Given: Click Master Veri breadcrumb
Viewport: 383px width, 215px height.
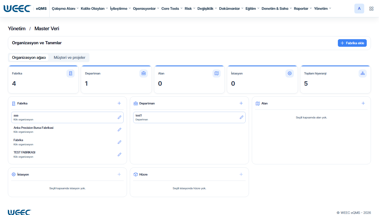Looking at the screenshot, I should tap(47, 29).
